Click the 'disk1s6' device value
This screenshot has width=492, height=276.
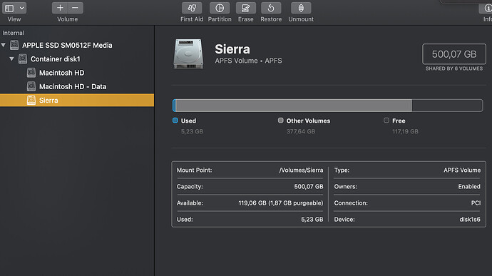click(x=470, y=220)
